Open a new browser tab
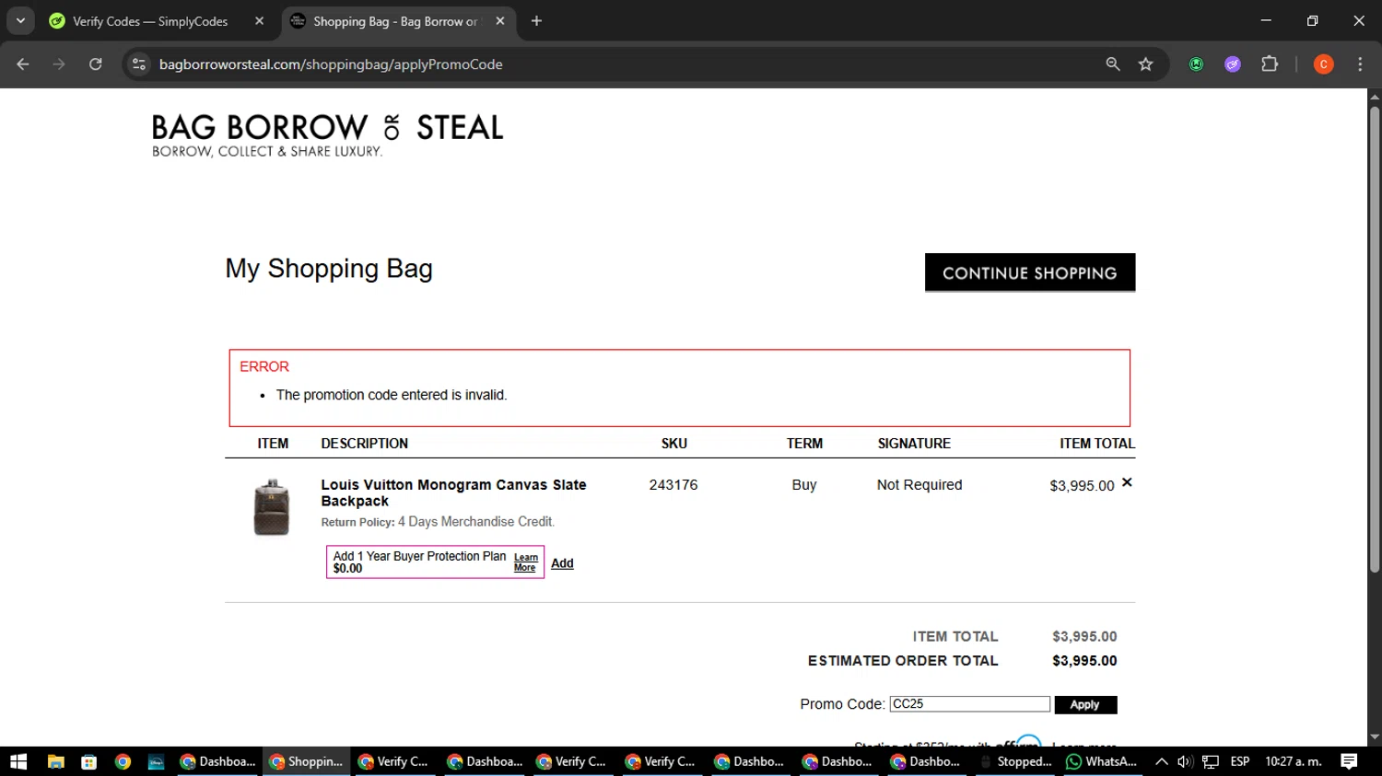The width and height of the screenshot is (1382, 776). [x=536, y=21]
